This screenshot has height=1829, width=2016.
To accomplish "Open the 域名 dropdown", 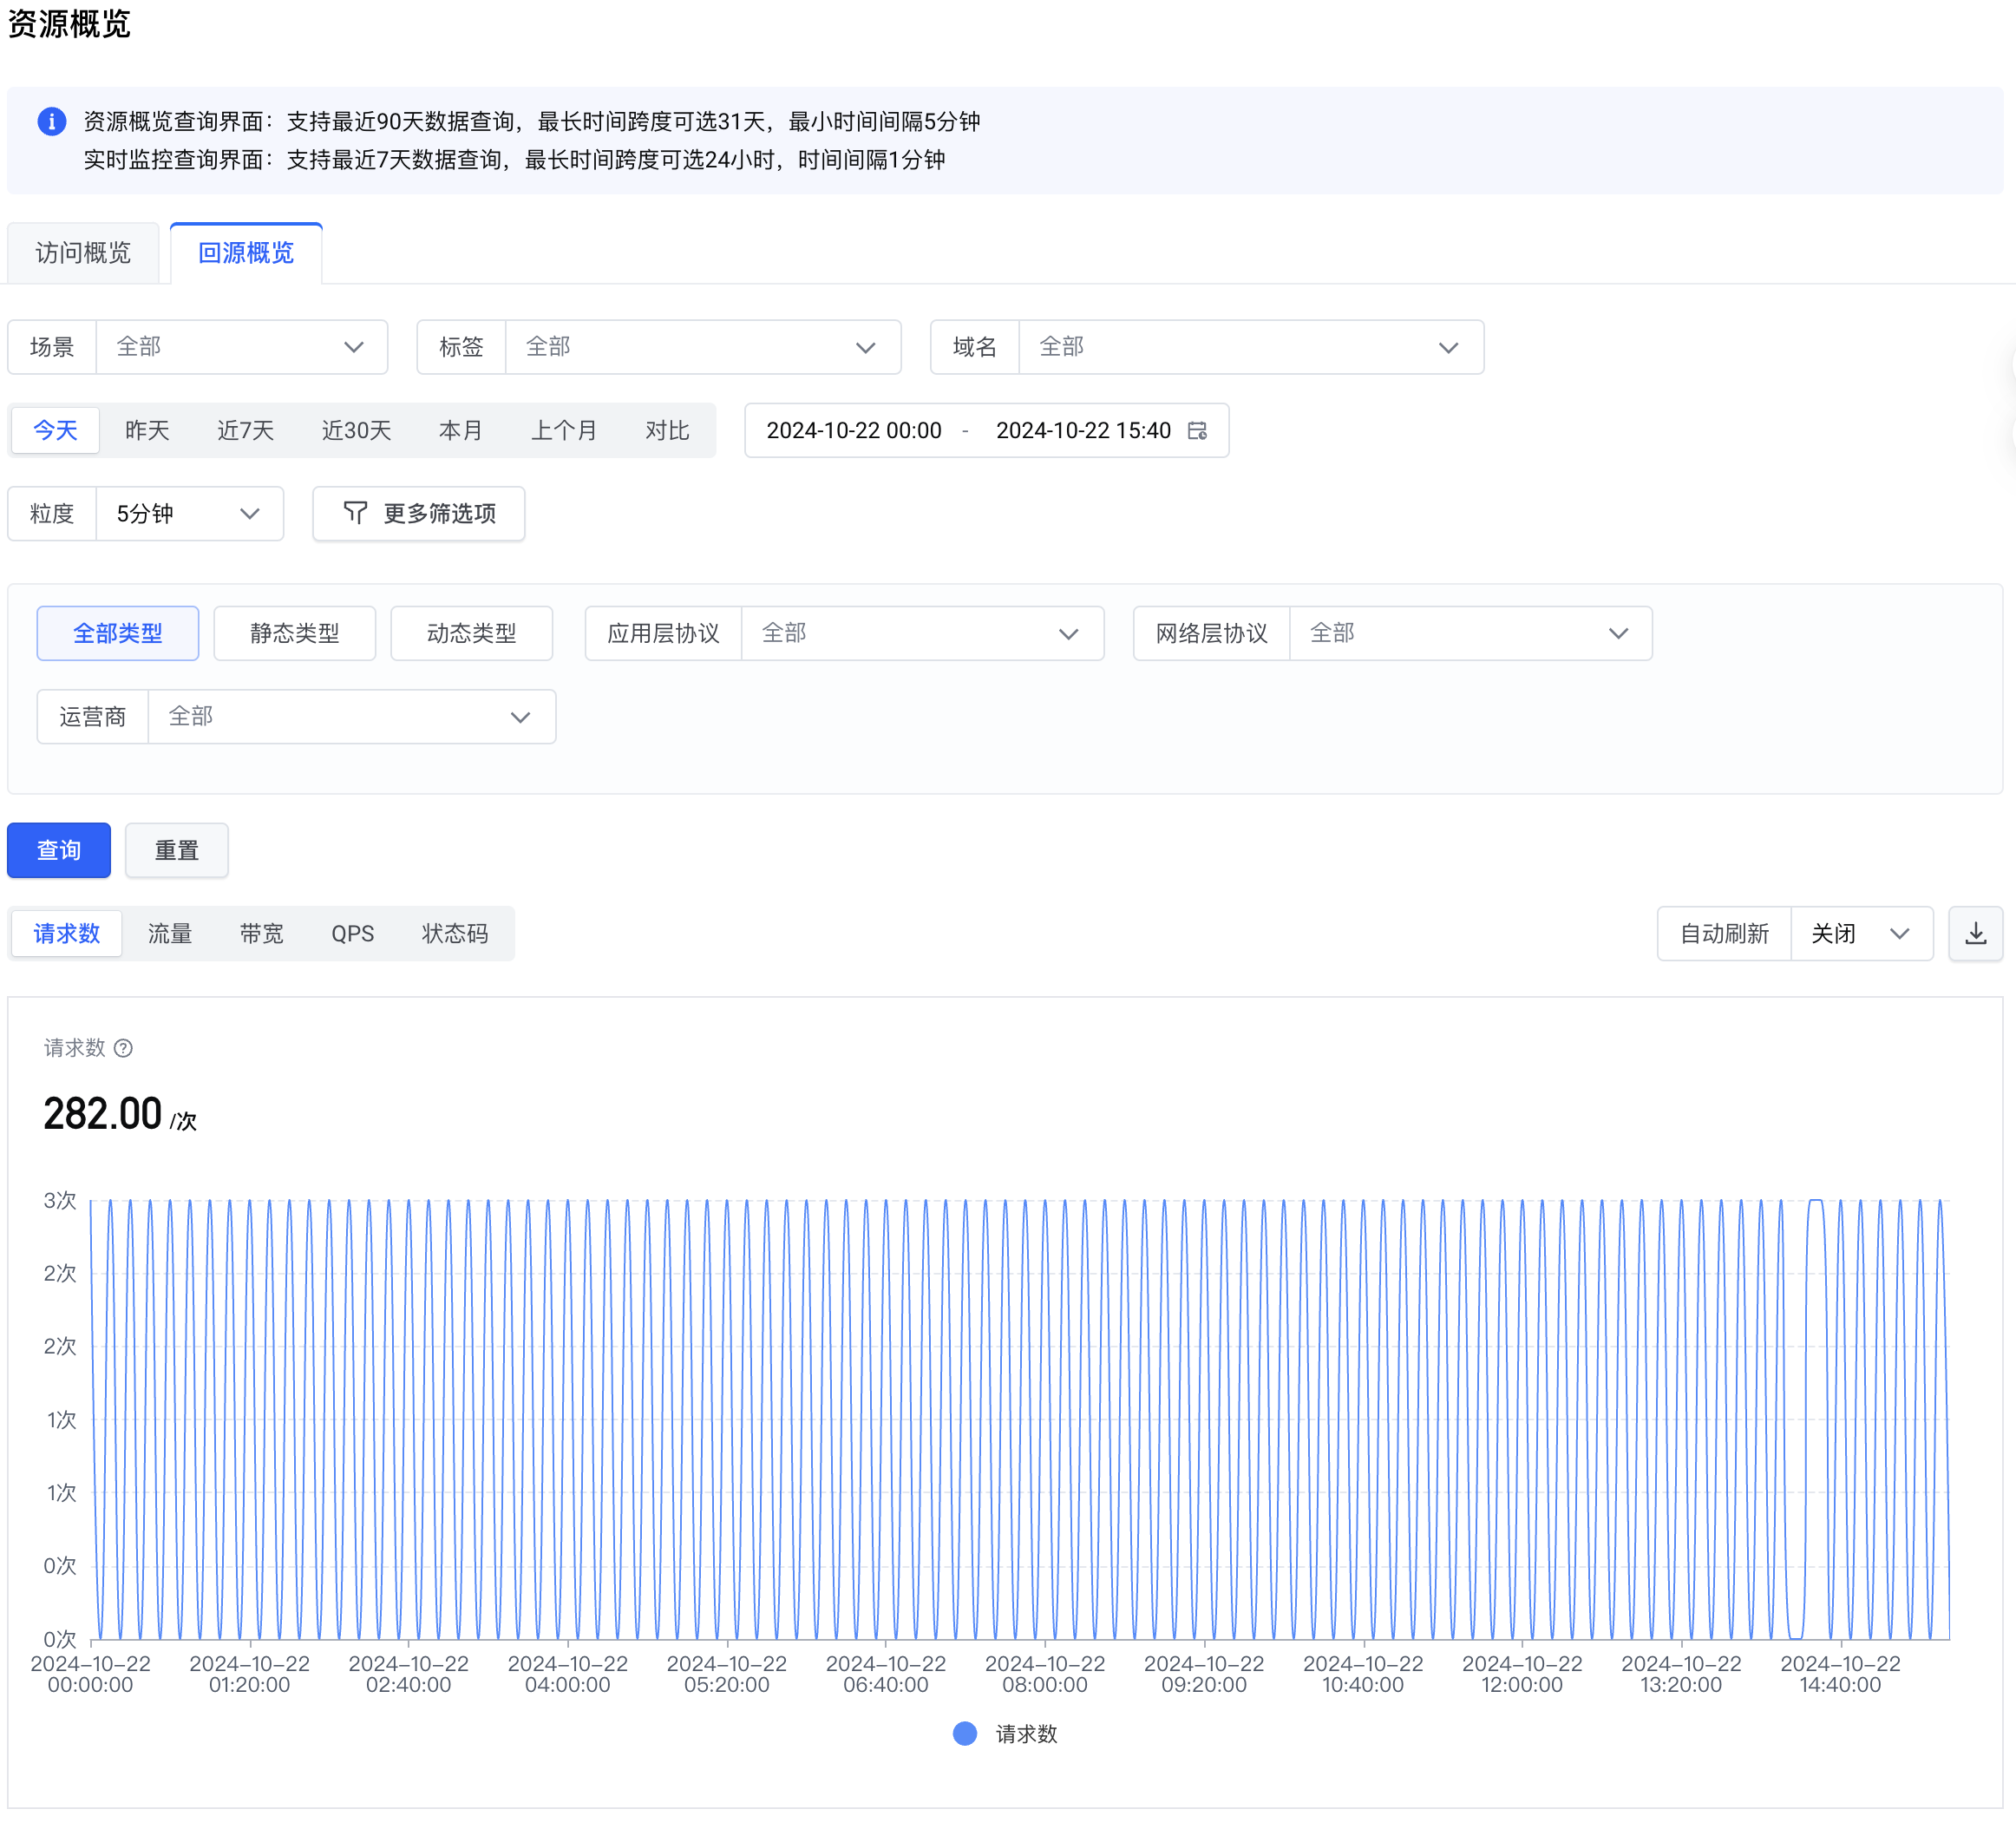I will (1207, 348).
